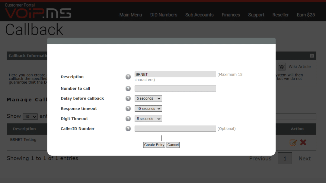
Task: Click the Cancel button
Action: tap(173, 145)
